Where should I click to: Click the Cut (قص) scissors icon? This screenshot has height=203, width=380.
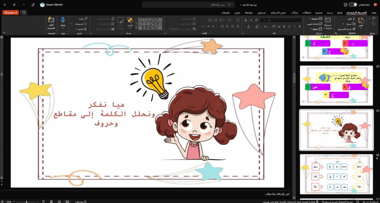coord(353,19)
